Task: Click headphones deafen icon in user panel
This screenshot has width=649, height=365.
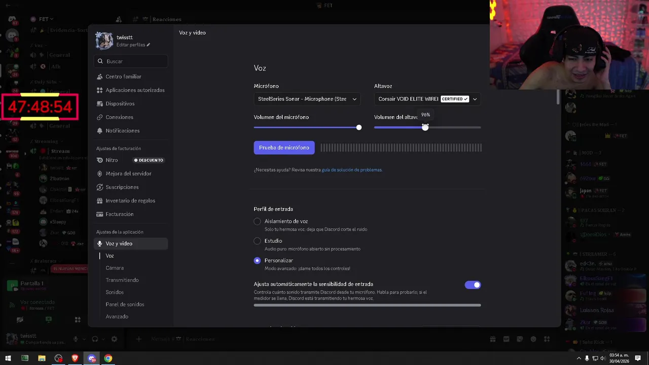Action: pos(95,339)
